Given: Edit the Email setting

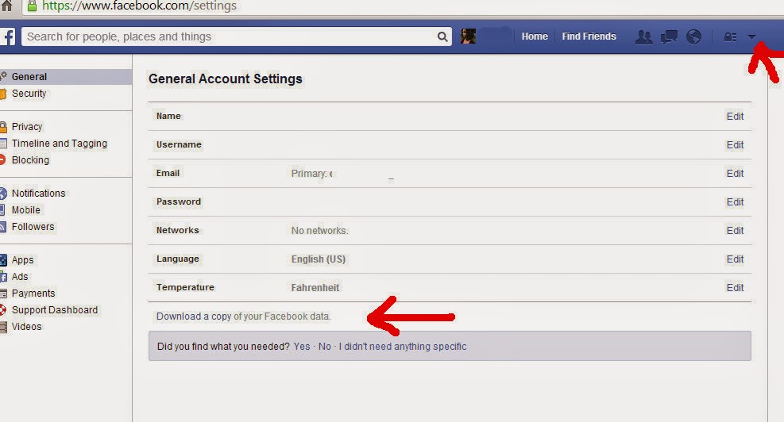Looking at the screenshot, I should [x=735, y=173].
